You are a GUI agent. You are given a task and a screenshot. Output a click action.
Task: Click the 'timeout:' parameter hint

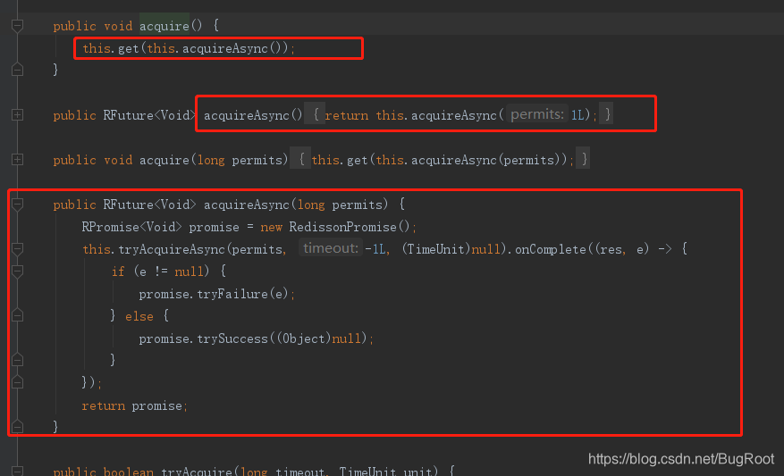(331, 248)
